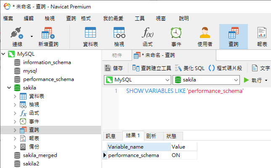Expand the 備份 backup tree node
271x168 pixels.
pyautogui.click(x=15, y=147)
